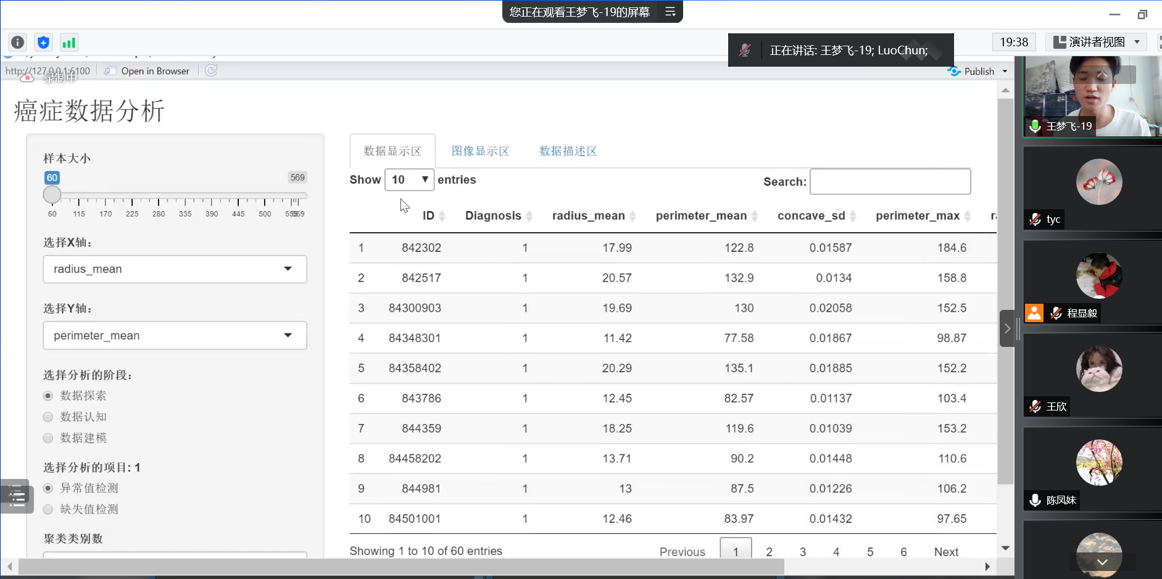1162x579 pixels.
Task: Collapse the participant panel arrow
Action: (1006, 328)
